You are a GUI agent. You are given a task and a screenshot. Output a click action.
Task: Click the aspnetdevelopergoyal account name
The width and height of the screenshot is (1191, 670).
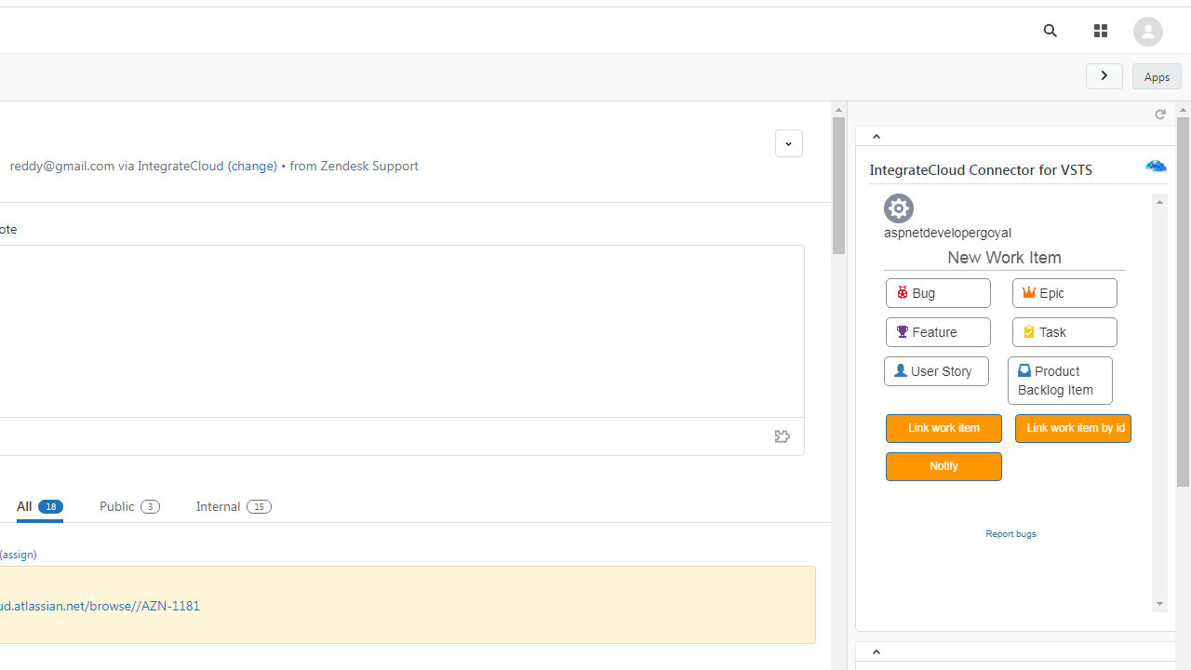pos(947,233)
